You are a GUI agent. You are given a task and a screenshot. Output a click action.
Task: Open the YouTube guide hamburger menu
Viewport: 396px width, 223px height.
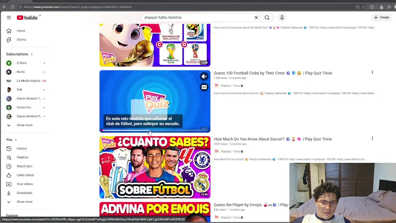click(x=9, y=18)
